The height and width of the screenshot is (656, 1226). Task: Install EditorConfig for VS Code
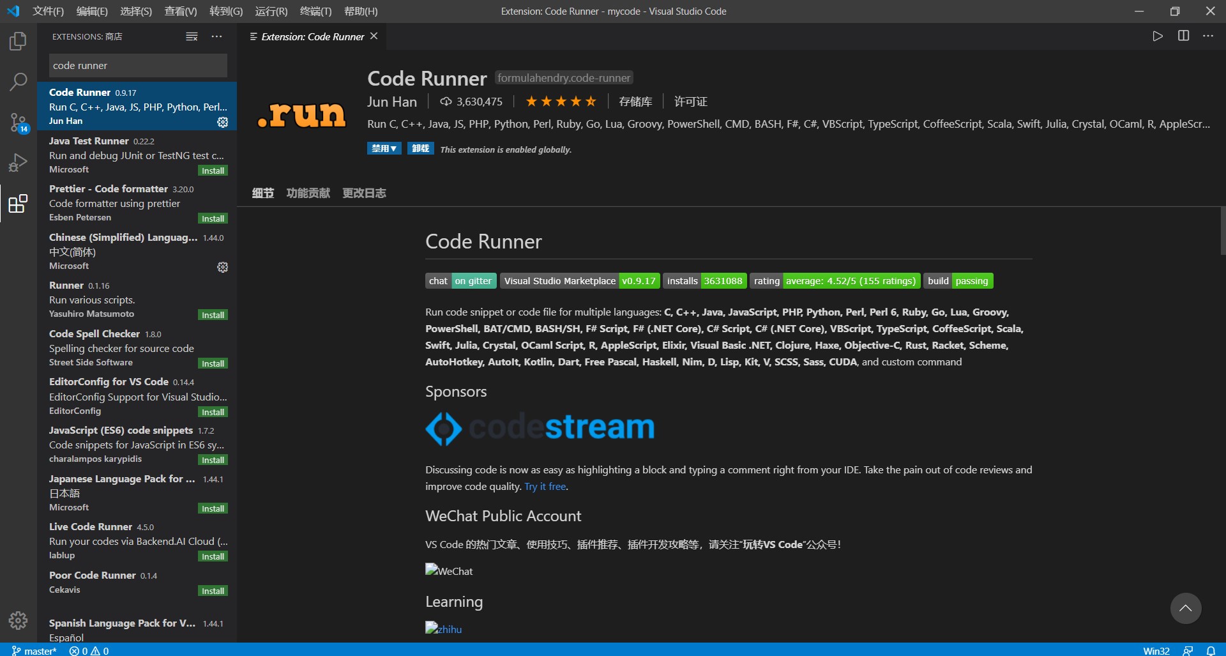point(213,412)
